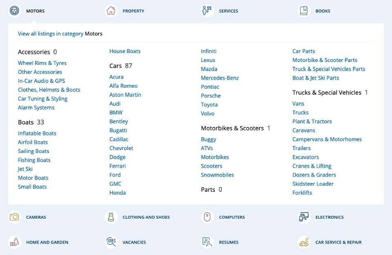Open Forklifts listings
Screen dimensions: 392x255
[x=302, y=193]
